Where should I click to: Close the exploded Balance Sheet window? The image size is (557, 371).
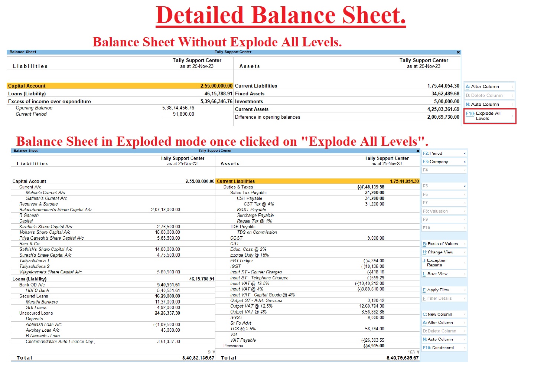click(418, 151)
